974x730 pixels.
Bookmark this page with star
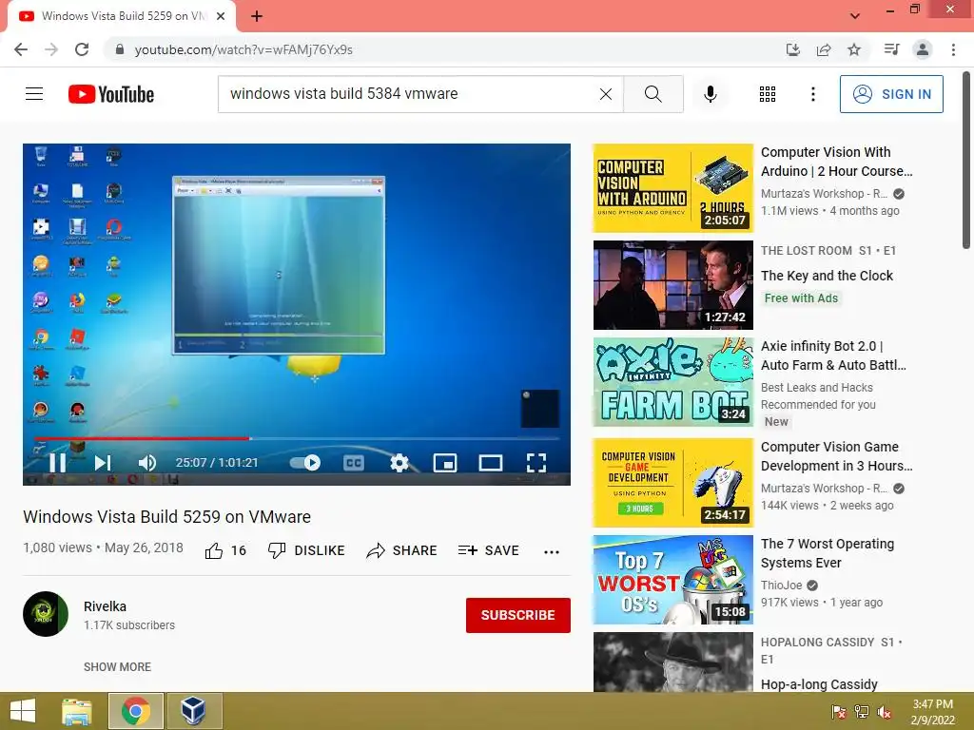click(x=854, y=49)
